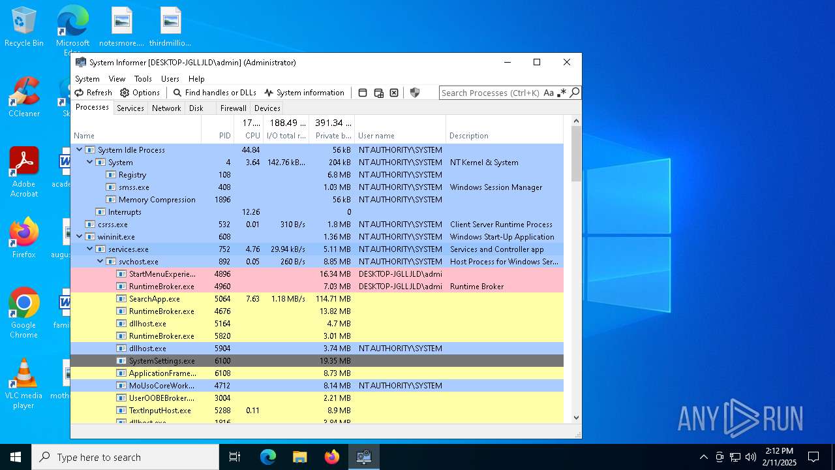
Task: Select the Memory Compression process
Action: tap(317, 199)
